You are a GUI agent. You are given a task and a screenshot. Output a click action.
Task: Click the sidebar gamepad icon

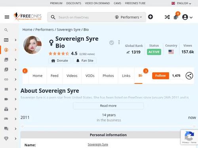(x=6, y=119)
